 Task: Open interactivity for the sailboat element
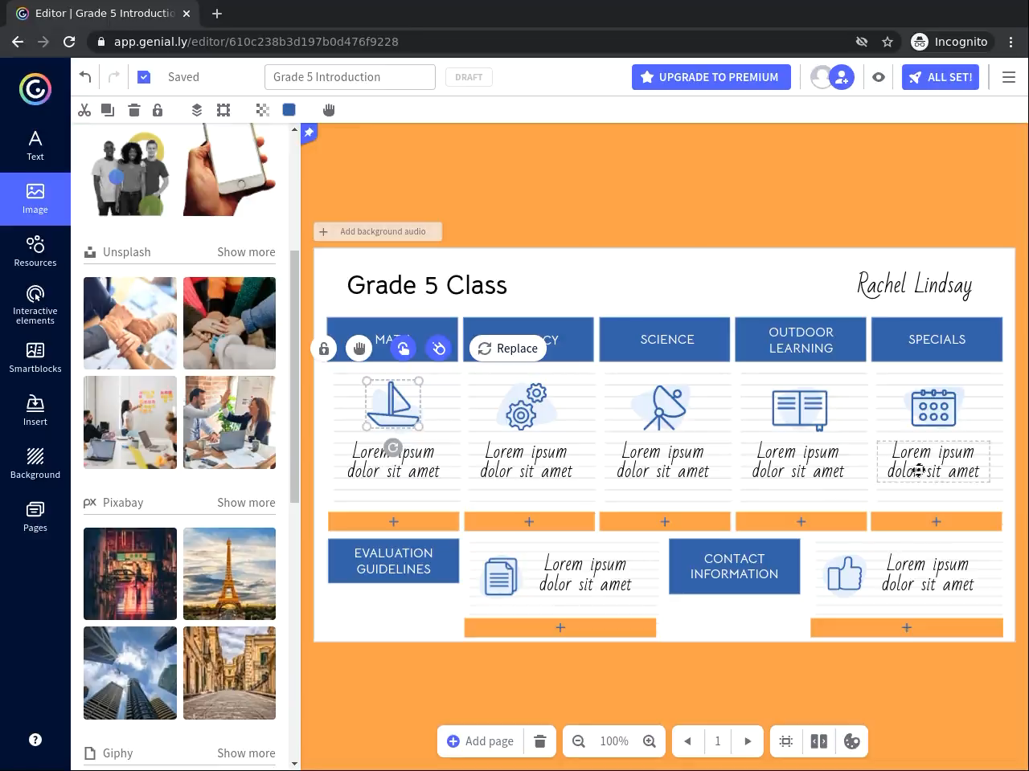click(x=404, y=348)
